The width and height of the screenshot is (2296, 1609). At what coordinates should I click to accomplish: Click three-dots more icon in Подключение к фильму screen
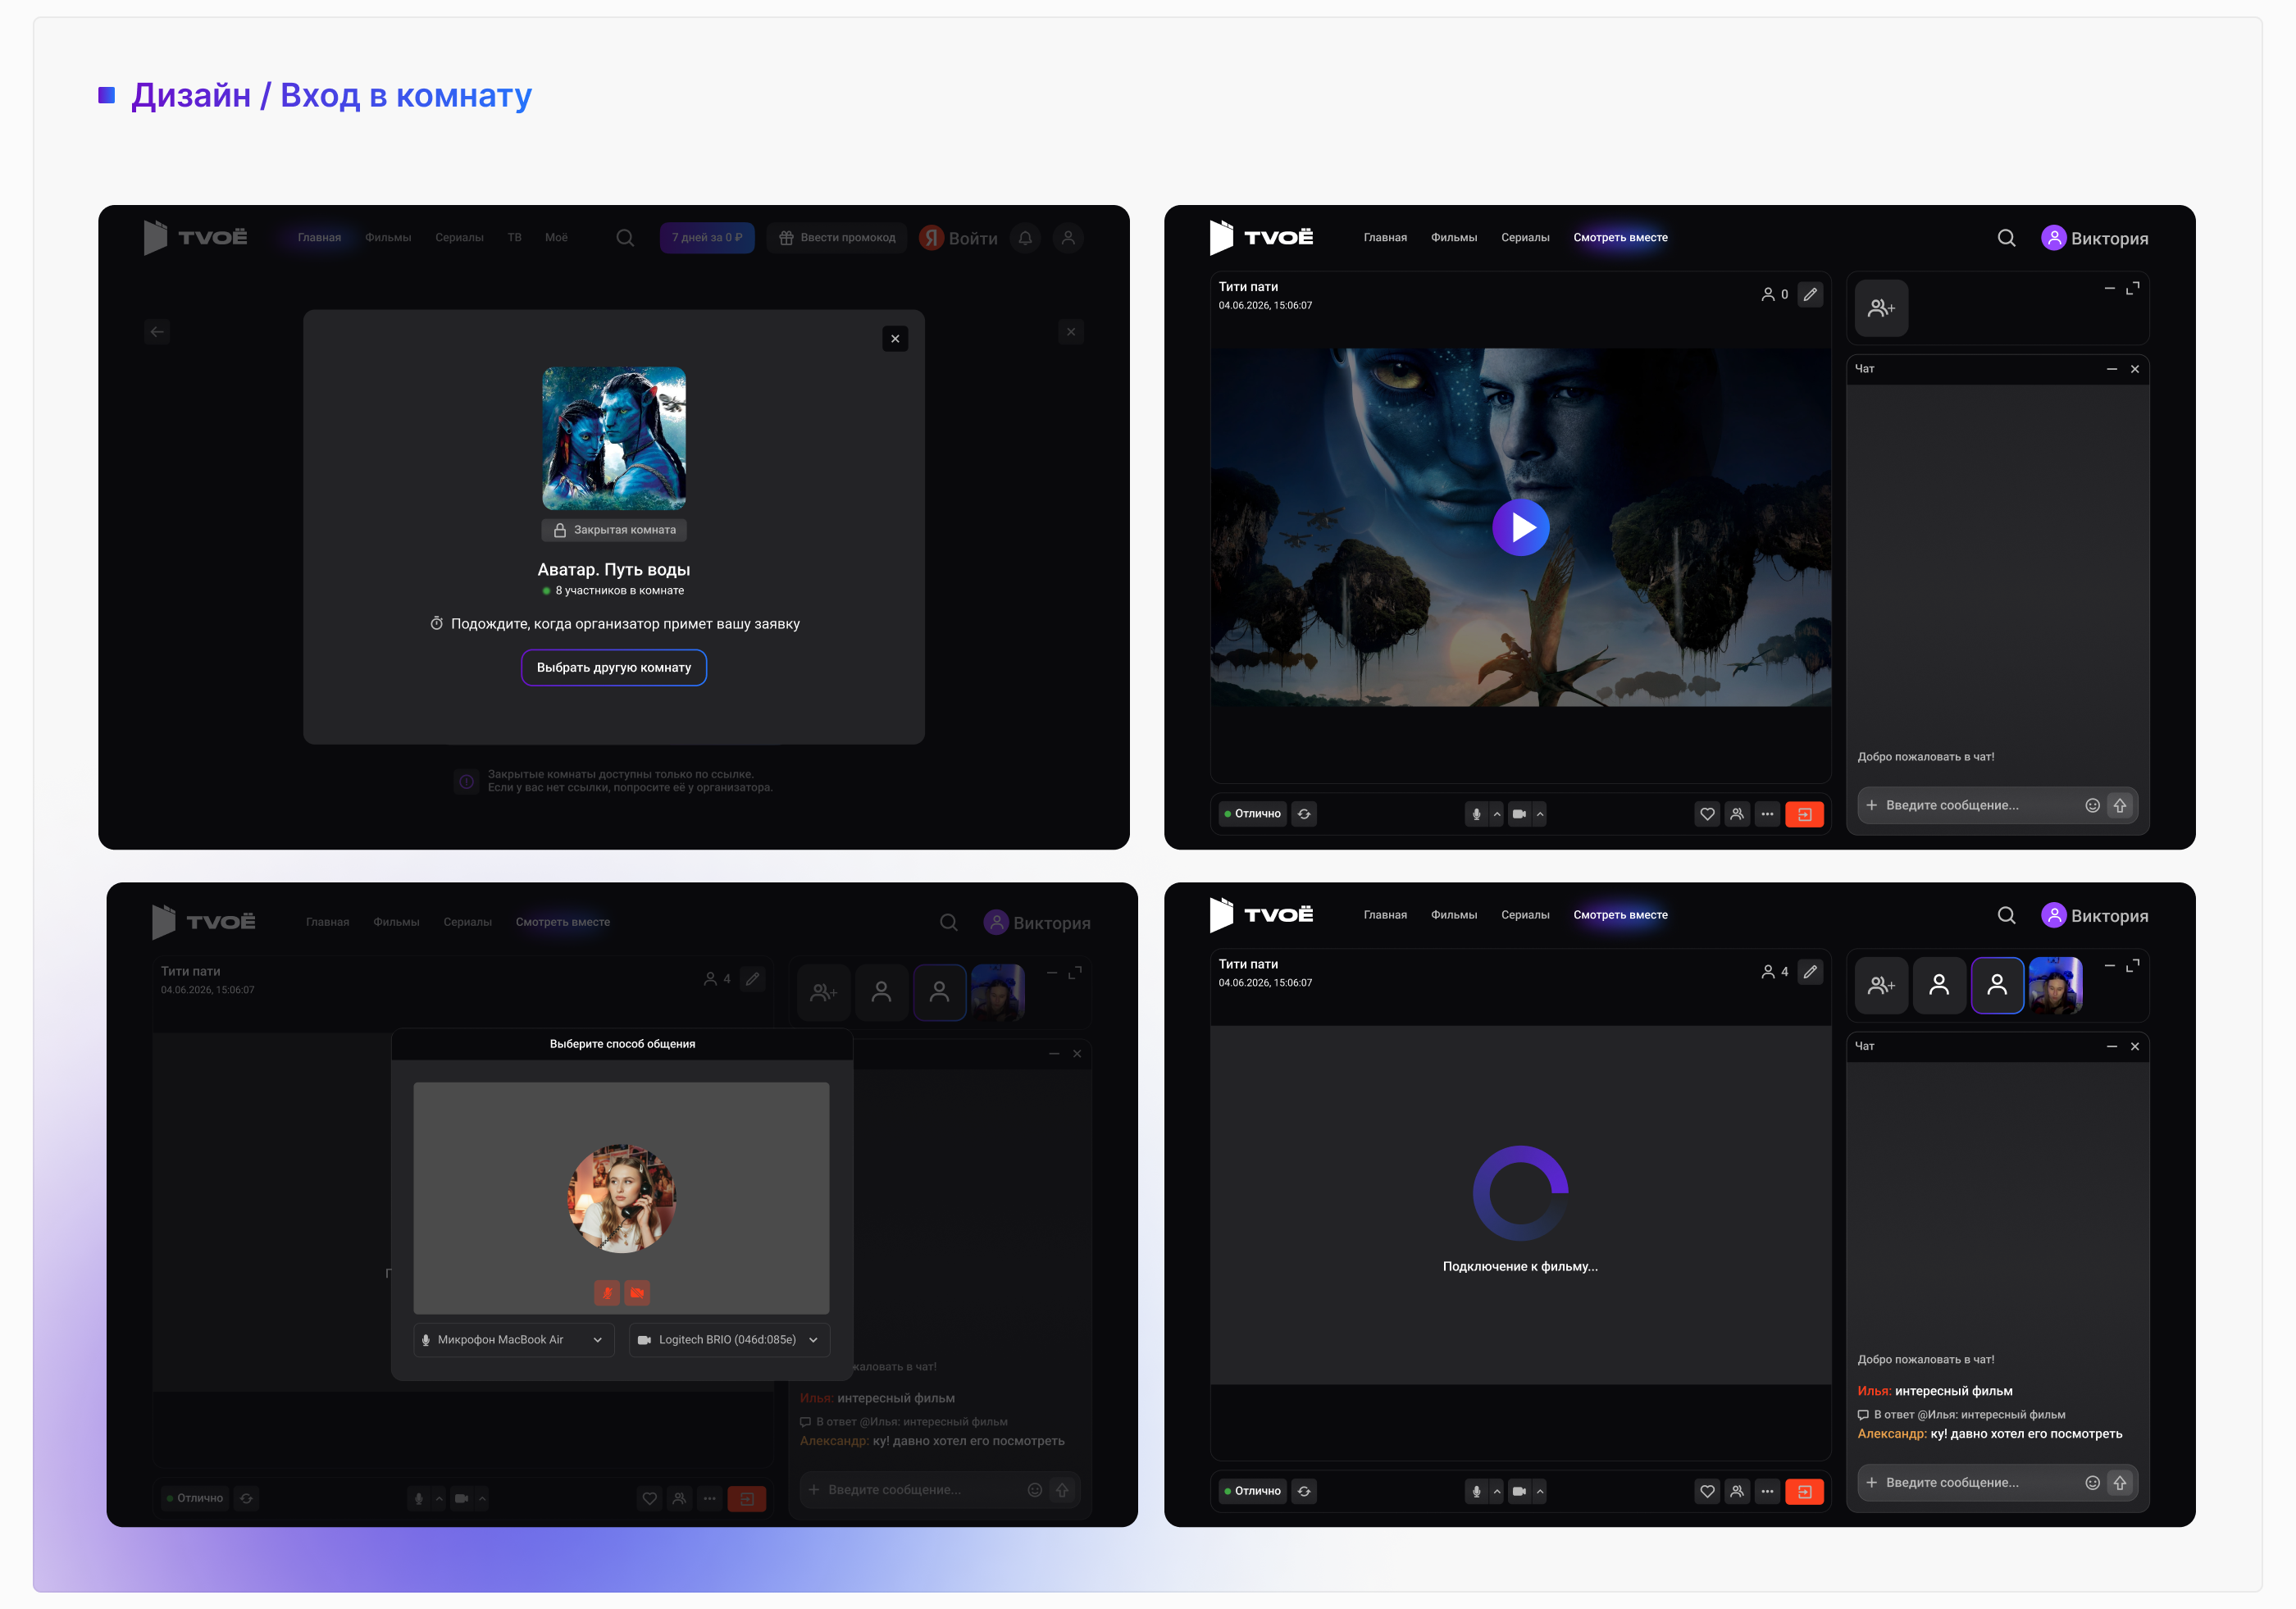pyautogui.click(x=1767, y=1491)
